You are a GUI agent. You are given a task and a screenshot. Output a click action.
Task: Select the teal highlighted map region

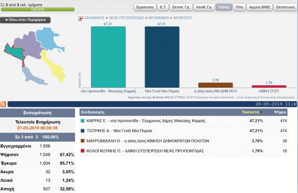[15, 53]
